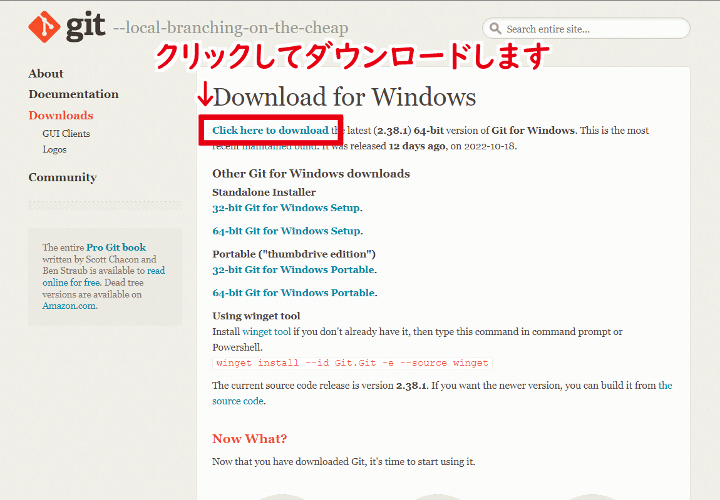Click the "Standalone Installer" subheading
The width and height of the screenshot is (720, 500).
pos(264,192)
